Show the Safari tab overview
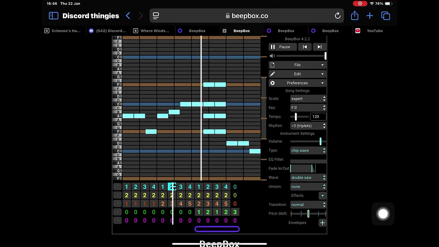The height and width of the screenshot is (247, 439). [386, 16]
